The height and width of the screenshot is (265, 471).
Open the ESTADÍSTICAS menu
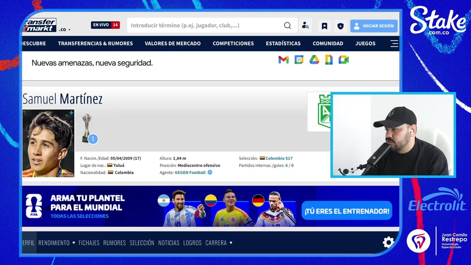[283, 43]
